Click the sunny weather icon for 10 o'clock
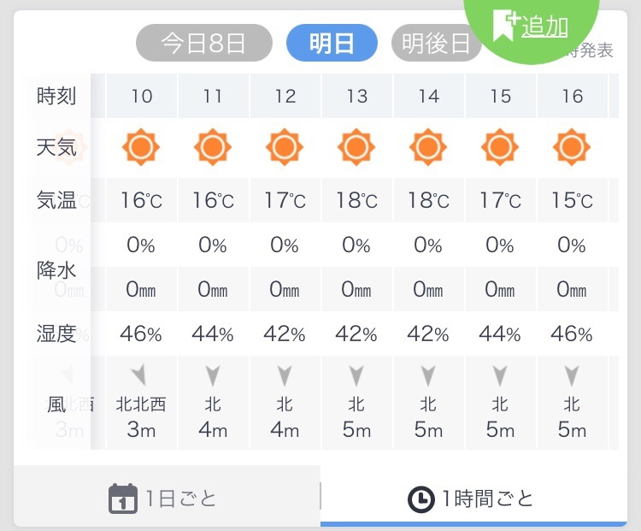Image resolution: width=641 pixels, height=531 pixels. 141,148
